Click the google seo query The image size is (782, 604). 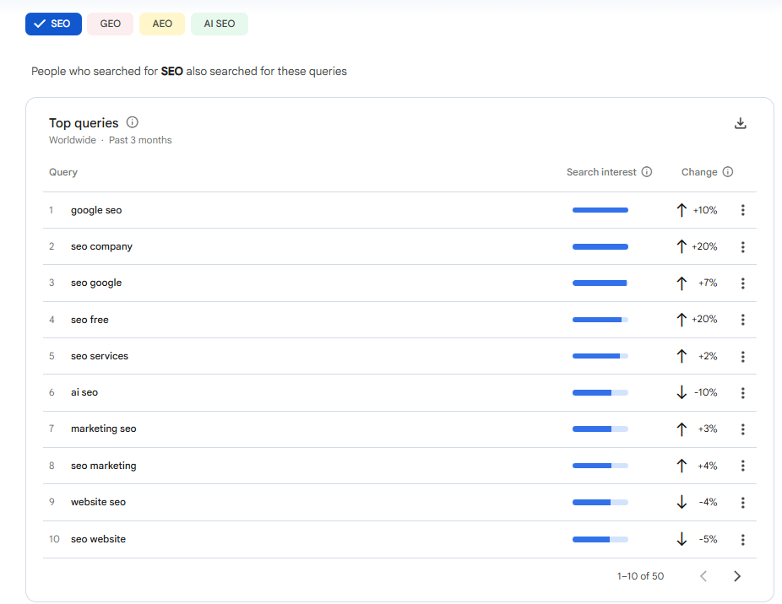click(x=96, y=210)
